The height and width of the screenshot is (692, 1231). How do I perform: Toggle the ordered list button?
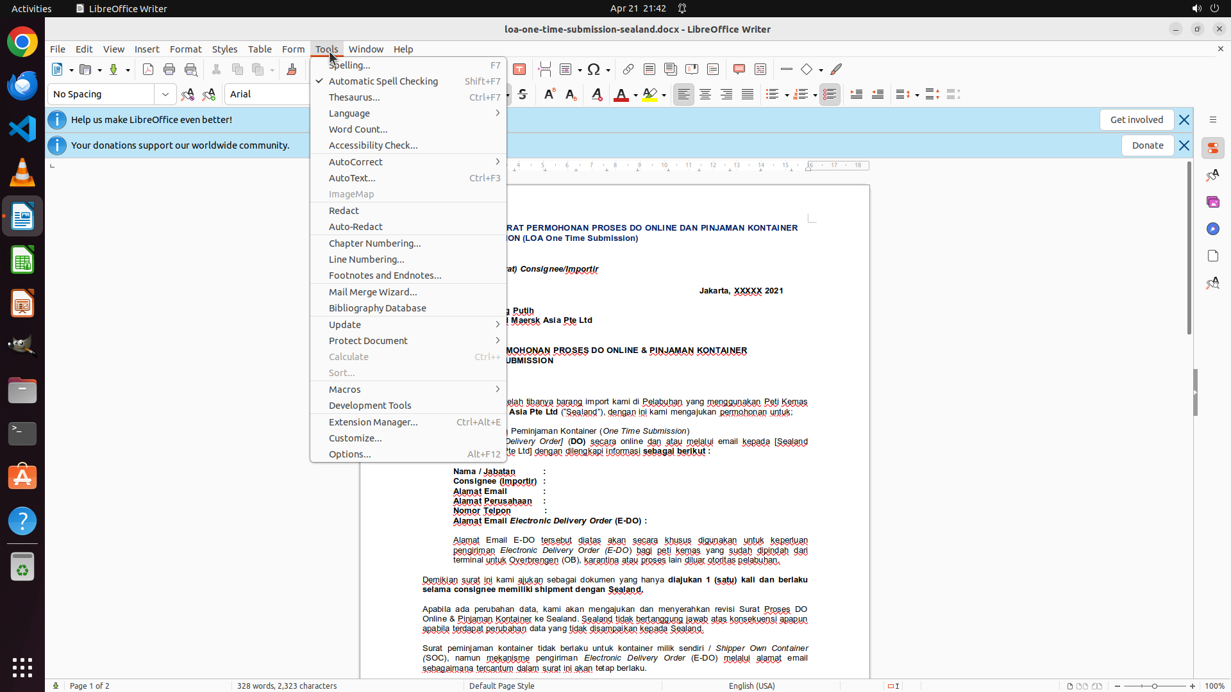[x=800, y=95]
